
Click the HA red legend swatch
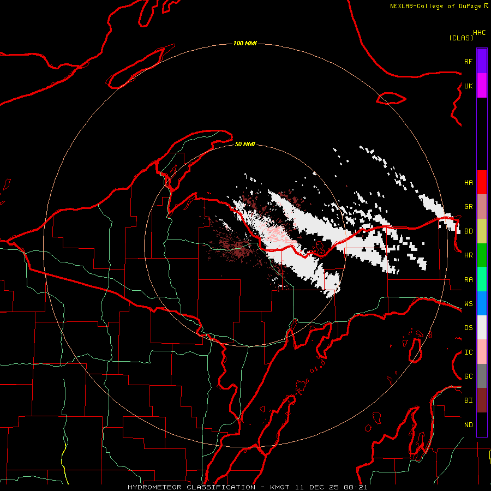click(482, 182)
